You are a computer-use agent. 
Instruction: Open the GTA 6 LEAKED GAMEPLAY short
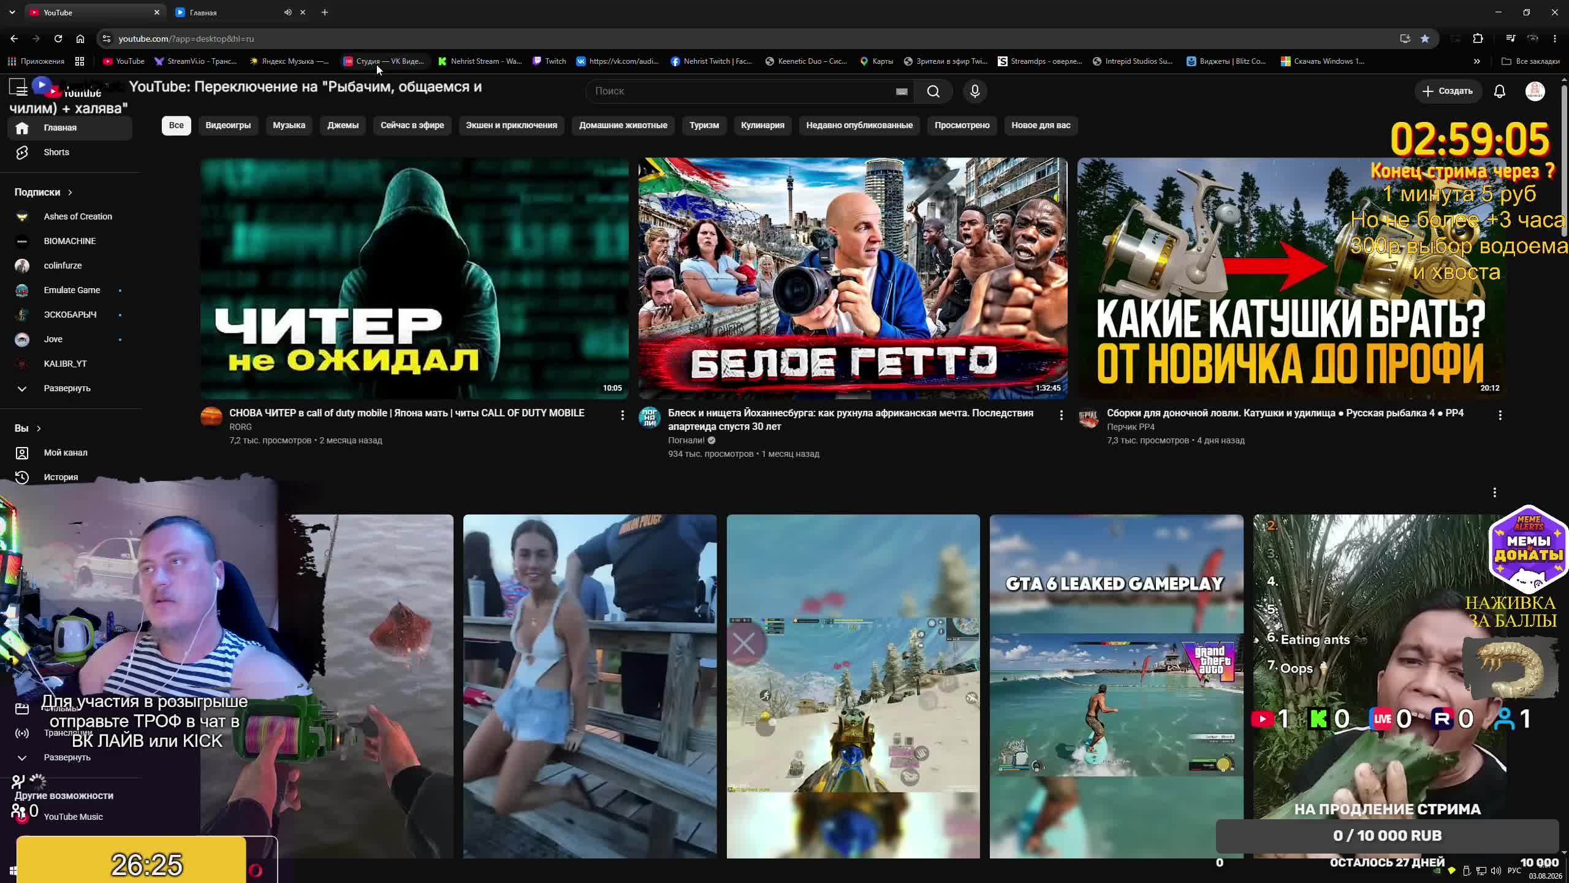(x=1116, y=686)
